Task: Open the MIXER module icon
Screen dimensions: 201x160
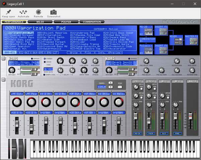Action: pyautogui.click(x=178, y=41)
